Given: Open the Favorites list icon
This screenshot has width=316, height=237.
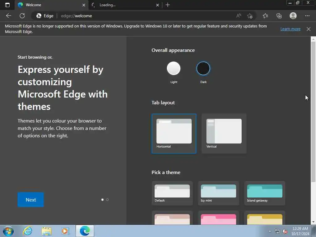Looking at the screenshot, I should coord(265,16).
